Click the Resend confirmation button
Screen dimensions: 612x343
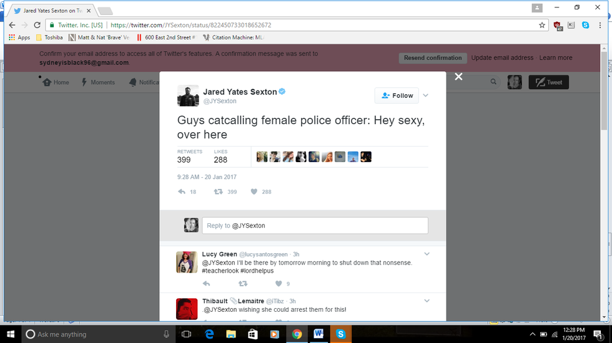pos(433,58)
